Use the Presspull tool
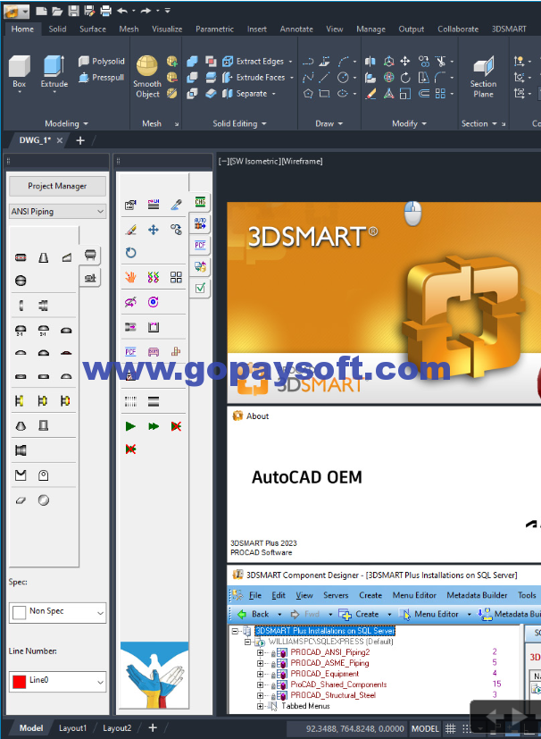Screen dimensions: 541x739 (x=102, y=77)
